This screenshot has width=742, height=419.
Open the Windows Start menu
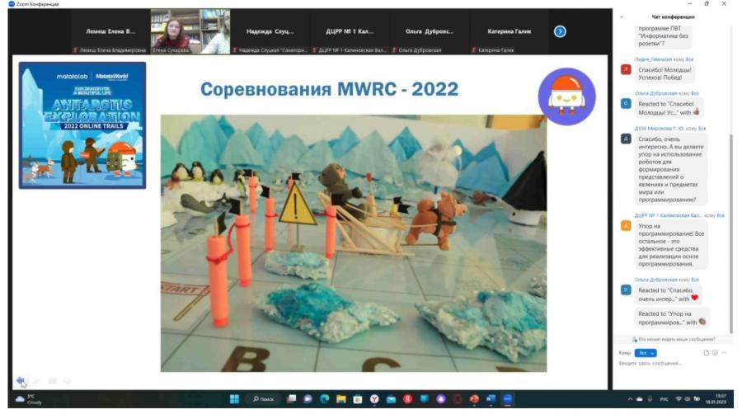234,399
